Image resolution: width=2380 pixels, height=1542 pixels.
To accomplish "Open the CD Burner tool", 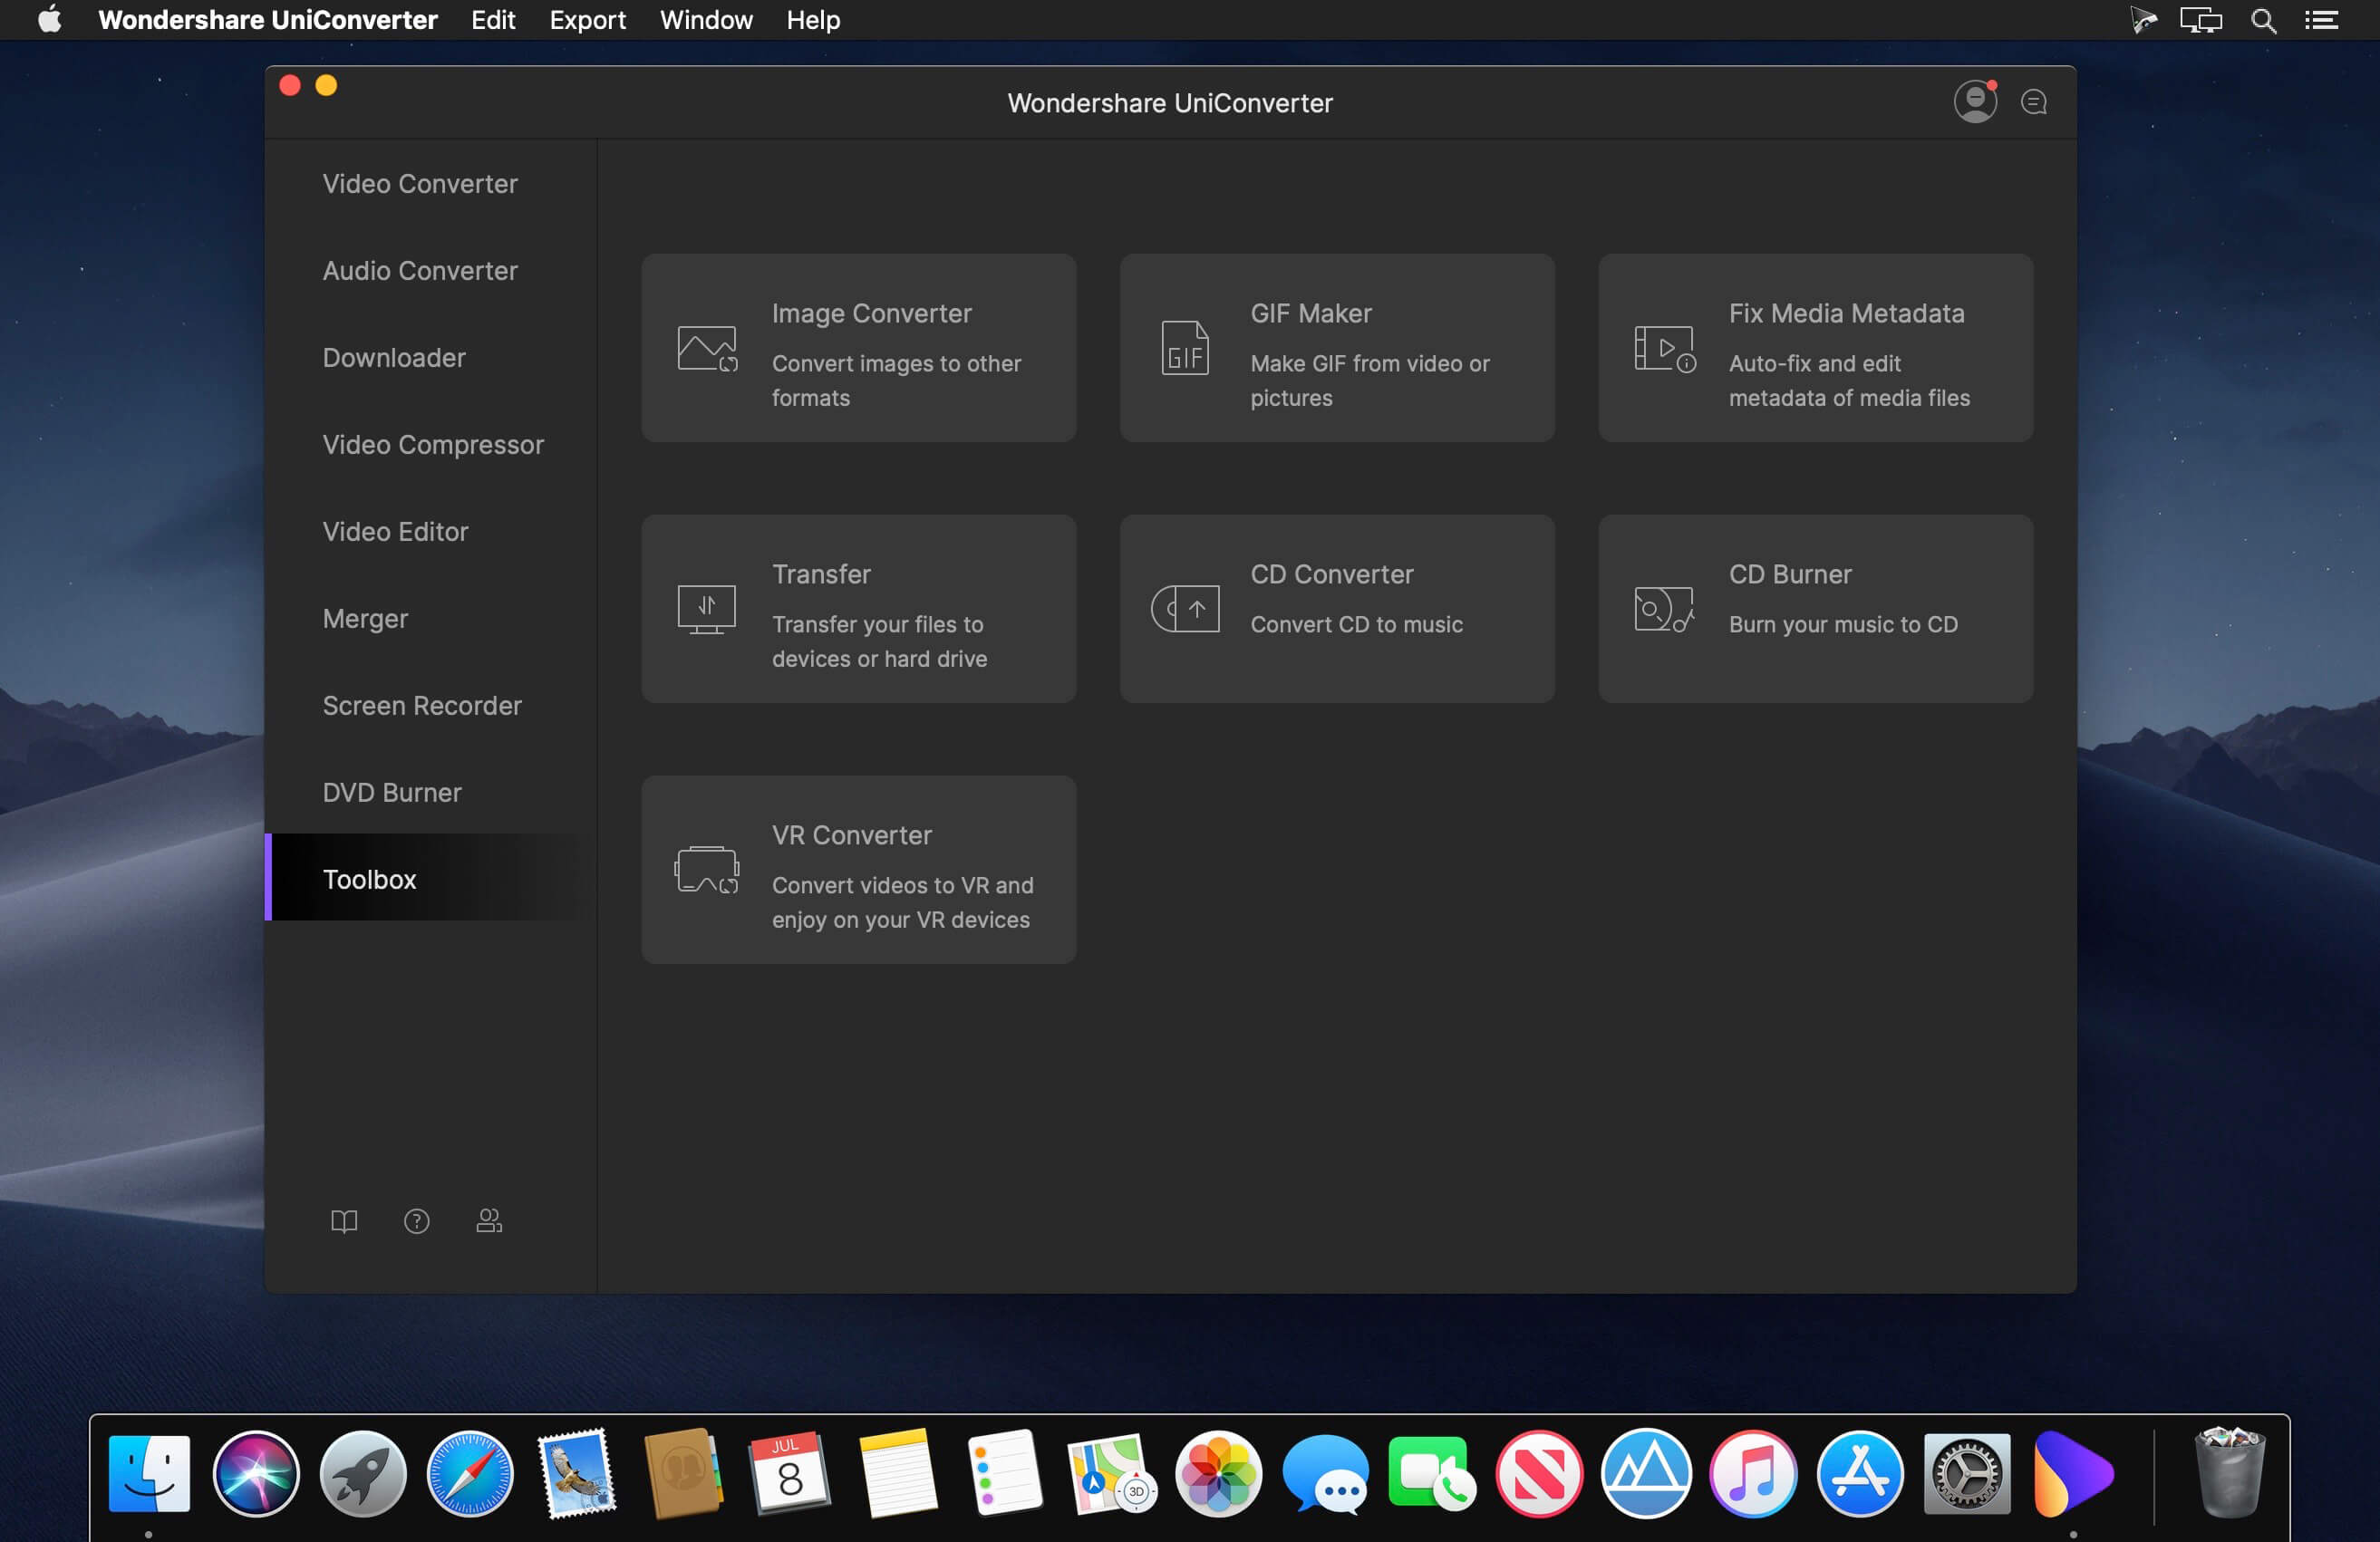I will tap(1814, 607).
